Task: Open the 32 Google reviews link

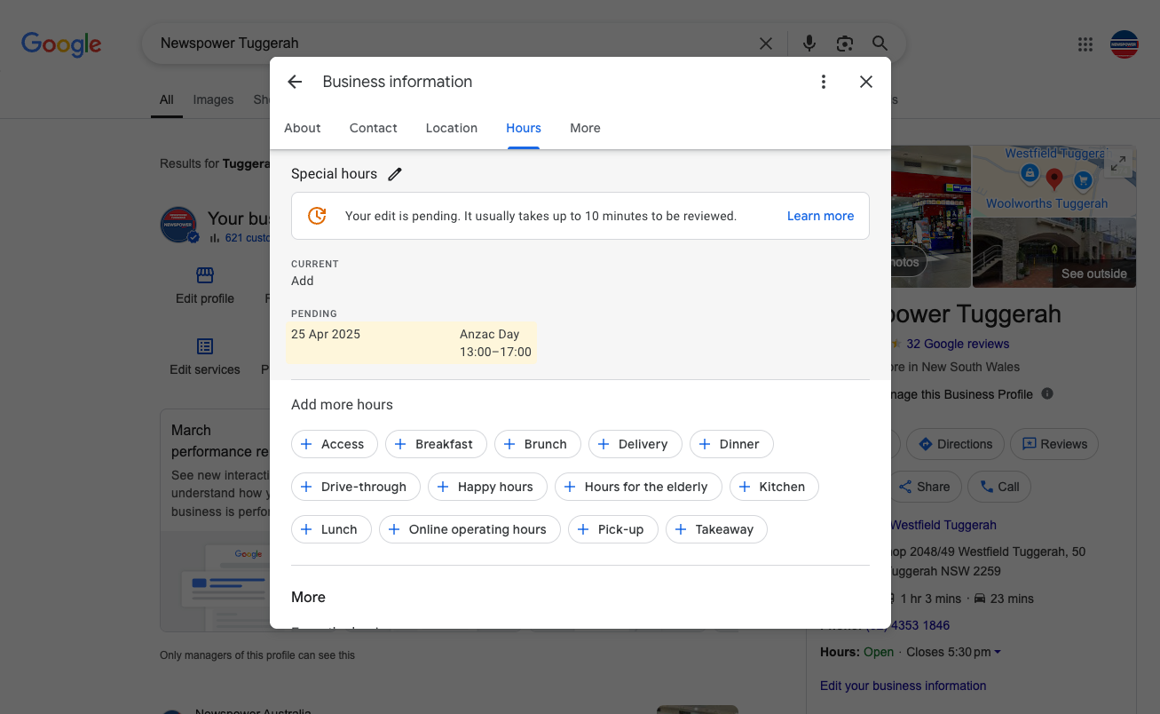Action: coord(958,344)
